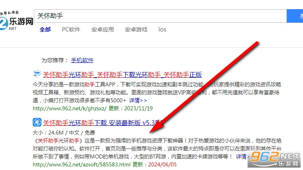The height and width of the screenshot is (170, 303).
Task: Click URL http://www.962.net/azsoft/585583.html
Action: [x=82, y=164]
